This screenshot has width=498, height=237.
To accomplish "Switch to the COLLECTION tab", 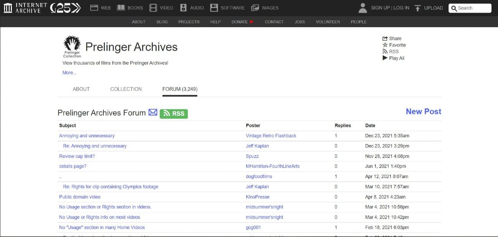I will click(126, 89).
